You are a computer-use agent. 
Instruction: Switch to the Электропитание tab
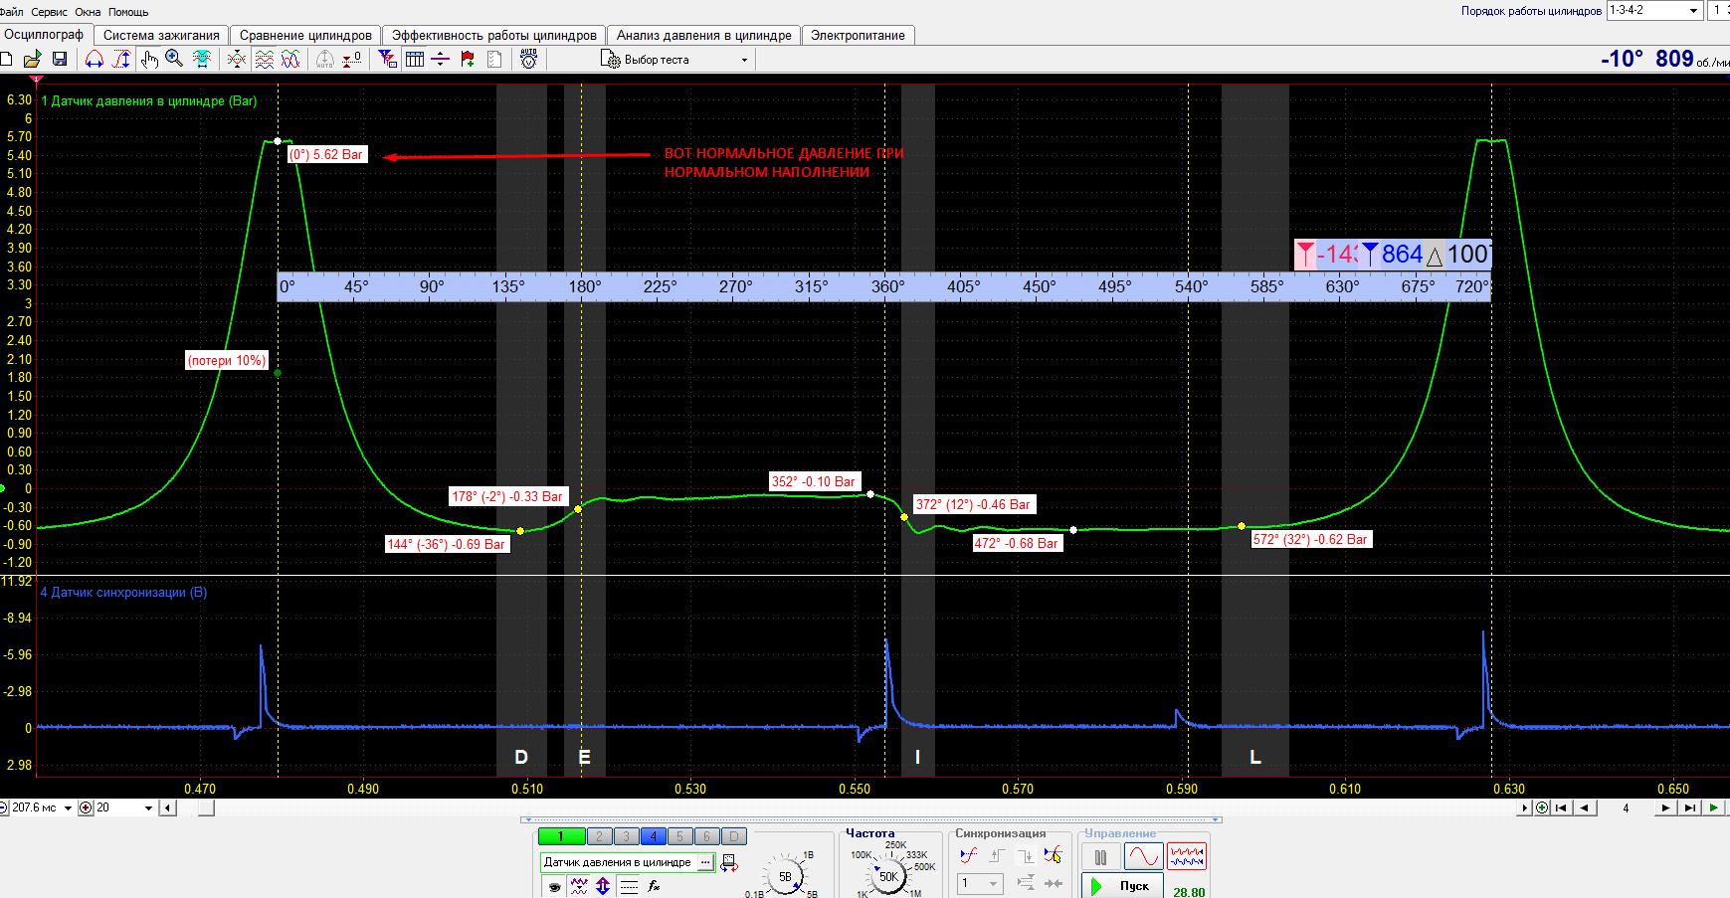[x=858, y=35]
